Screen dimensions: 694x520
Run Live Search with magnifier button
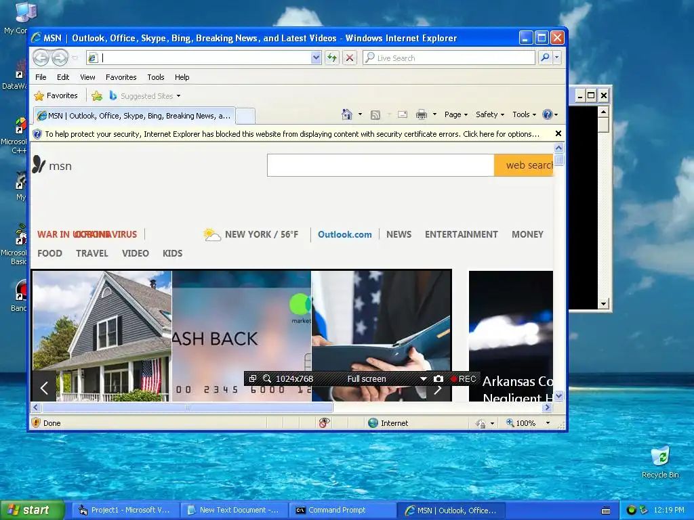(x=546, y=58)
